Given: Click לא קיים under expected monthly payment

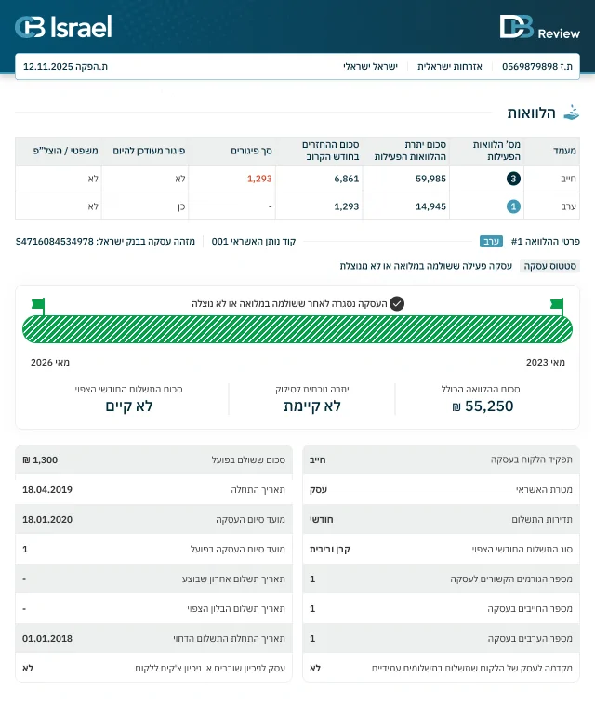Looking at the screenshot, I should 129,406.
